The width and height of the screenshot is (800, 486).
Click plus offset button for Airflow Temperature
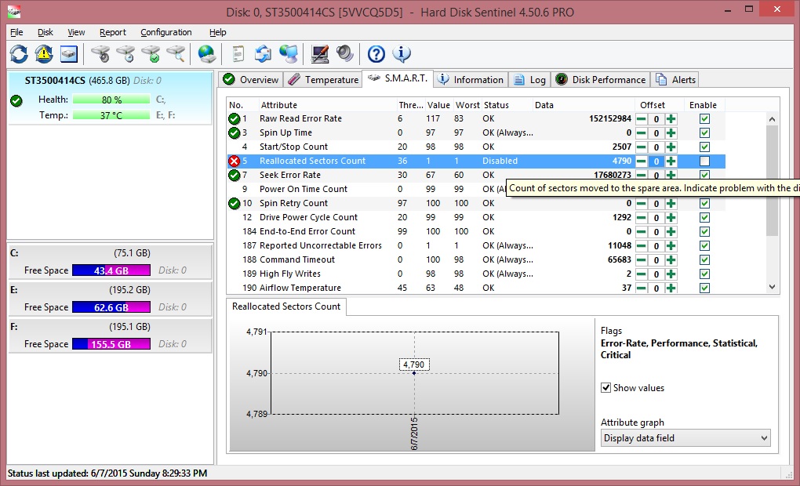[x=671, y=288]
